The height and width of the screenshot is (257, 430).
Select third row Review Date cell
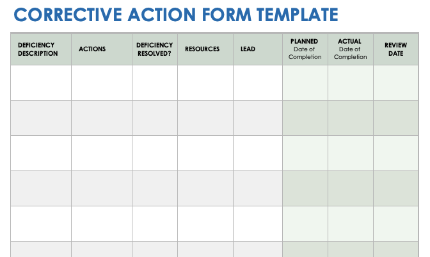click(x=395, y=153)
